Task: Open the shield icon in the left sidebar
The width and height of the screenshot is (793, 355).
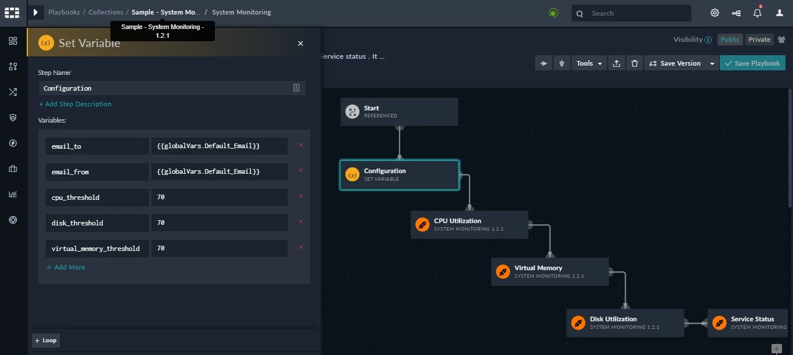Action: pyautogui.click(x=13, y=117)
